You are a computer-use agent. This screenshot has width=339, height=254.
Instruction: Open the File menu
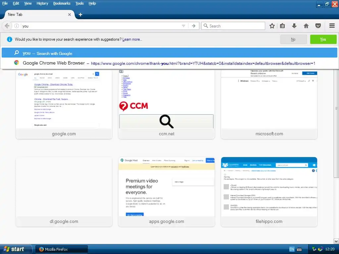pos(5,3)
